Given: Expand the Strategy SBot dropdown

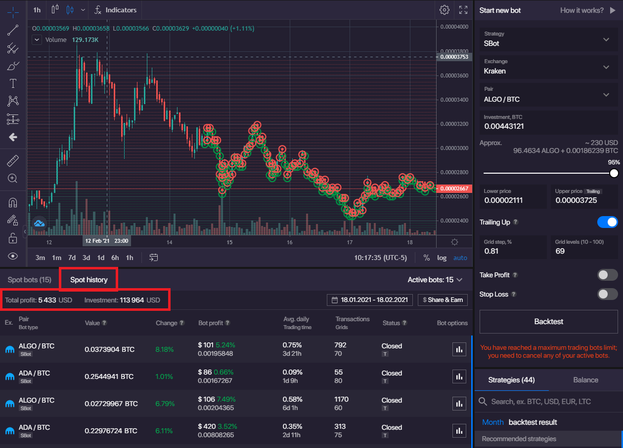Looking at the screenshot, I should pyautogui.click(x=549, y=39).
